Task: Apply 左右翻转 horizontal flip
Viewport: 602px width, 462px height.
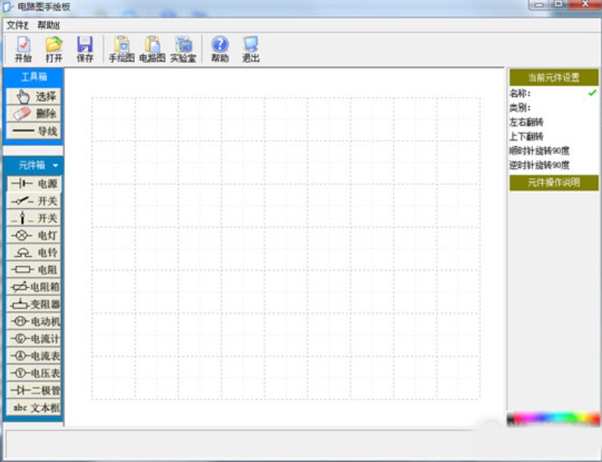Action: pos(526,122)
